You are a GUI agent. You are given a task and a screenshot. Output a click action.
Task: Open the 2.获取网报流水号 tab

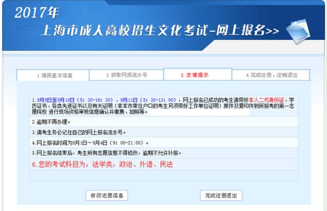click(126, 75)
